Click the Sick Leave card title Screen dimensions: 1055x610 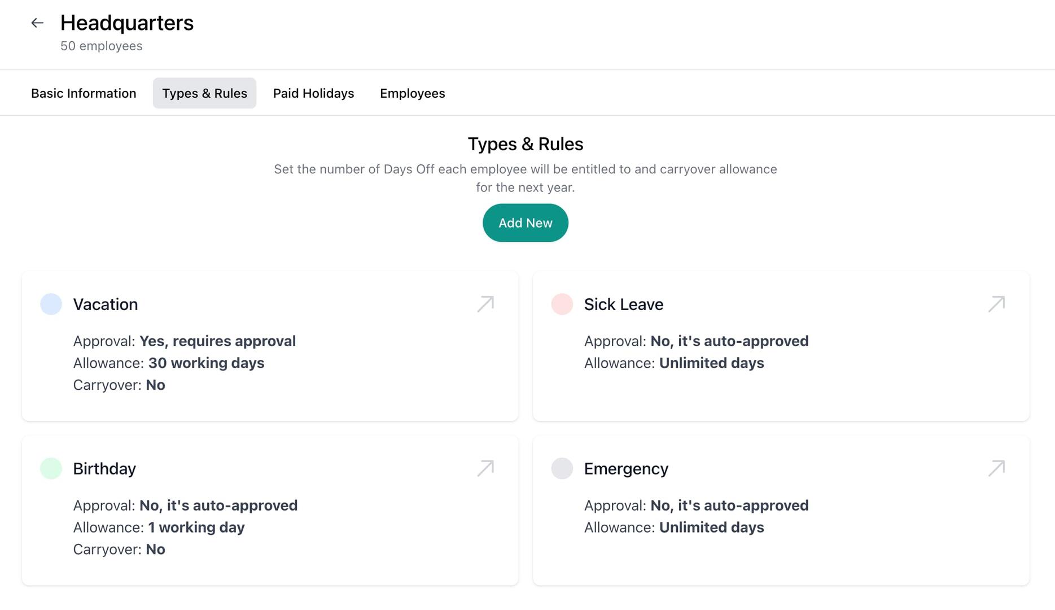(x=623, y=304)
